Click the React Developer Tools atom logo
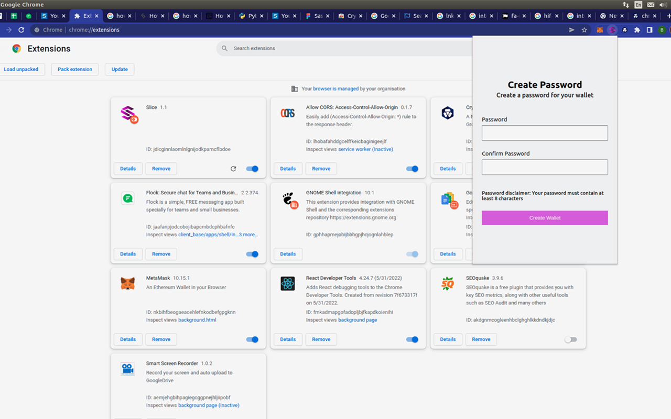Screen dimensions: 671x419 tap(288, 284)
